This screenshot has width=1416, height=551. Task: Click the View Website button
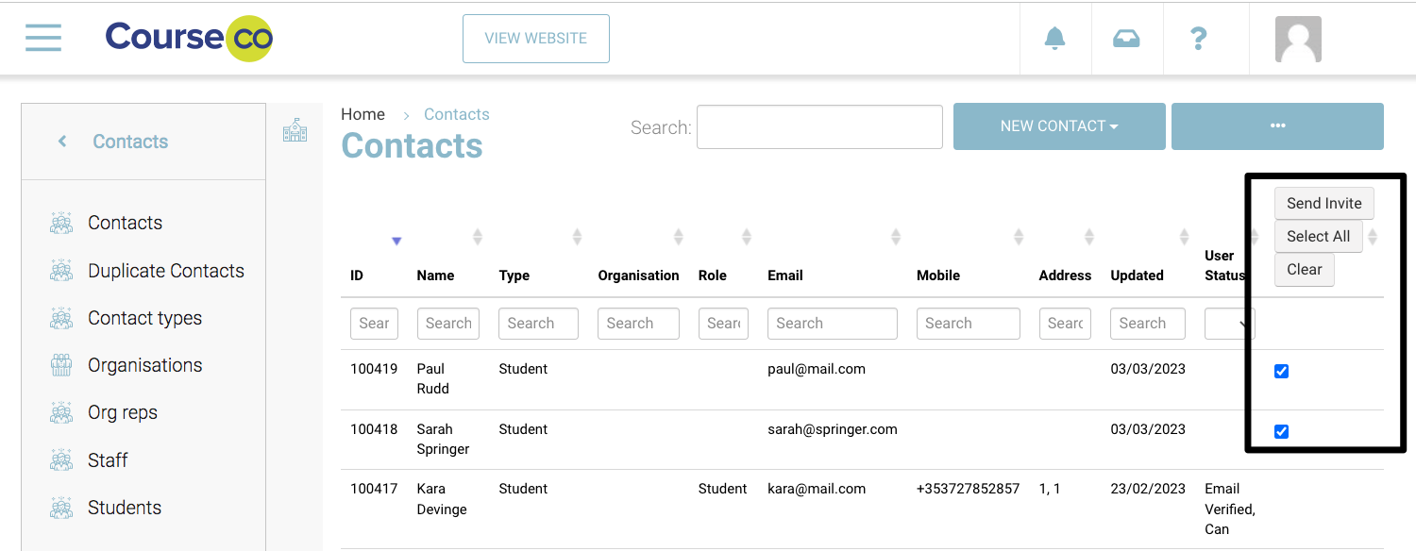pos(535,39)
